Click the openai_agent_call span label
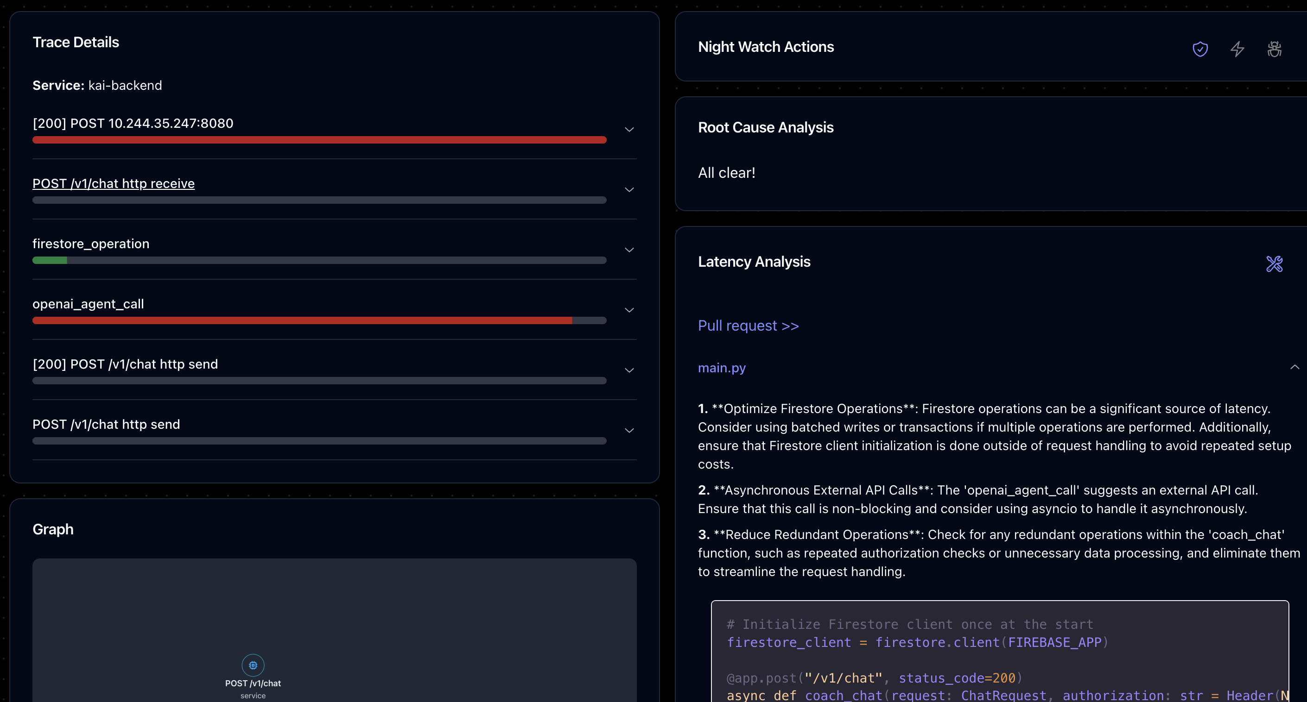 88,304
